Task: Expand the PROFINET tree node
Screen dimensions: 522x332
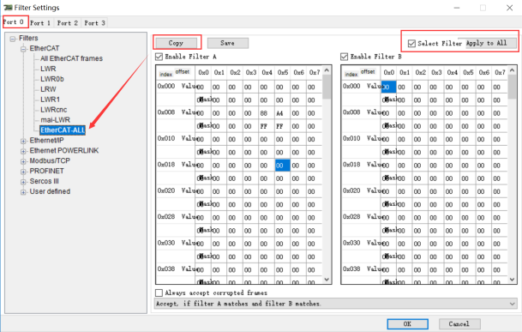Action: click(23, 172)
